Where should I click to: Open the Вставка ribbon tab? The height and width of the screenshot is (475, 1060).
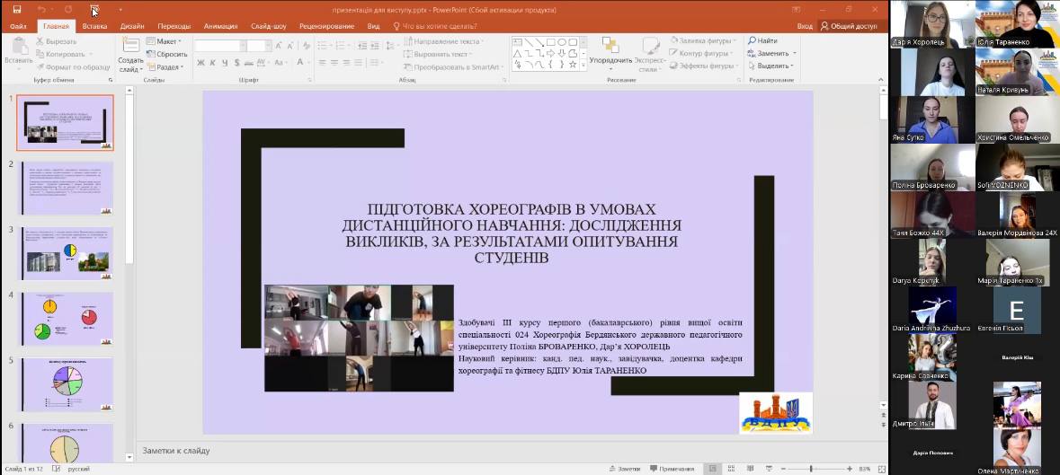tap(94, 26)
